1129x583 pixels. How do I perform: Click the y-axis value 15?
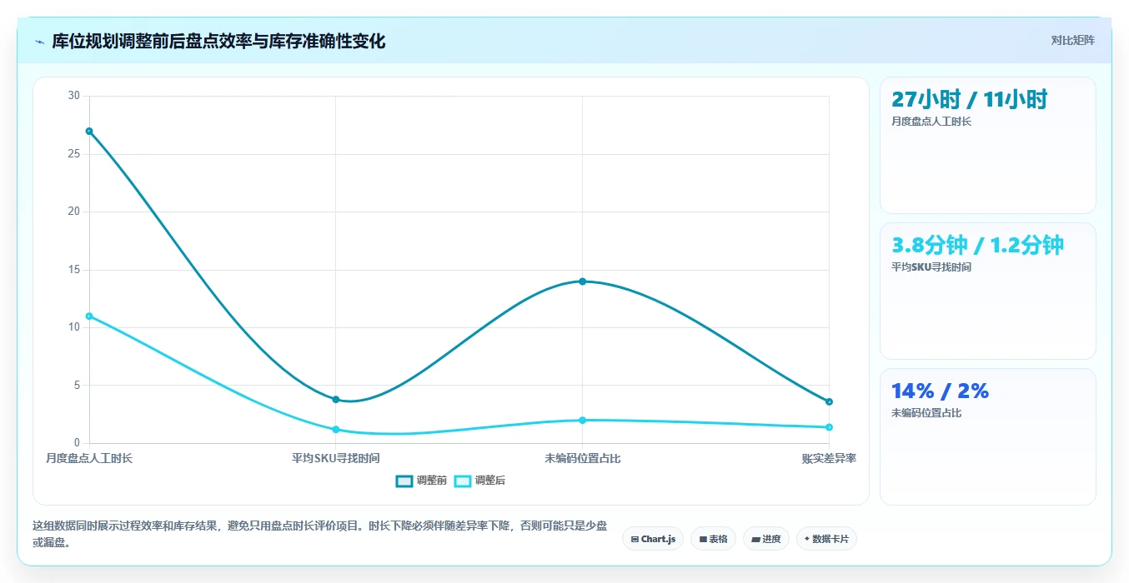pyautogui.click(x=73, y=269)
